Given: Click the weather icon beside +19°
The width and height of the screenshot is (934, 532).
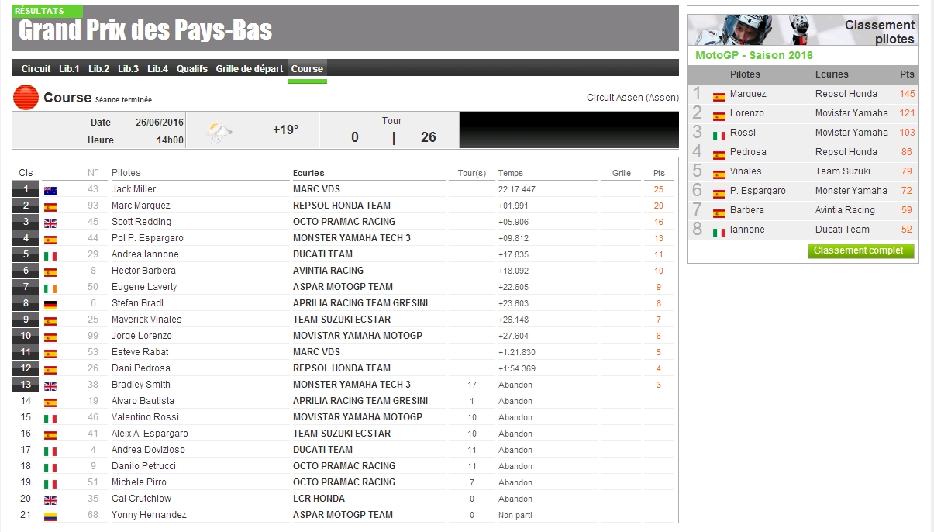Looking at the screenshot, I should 219,132.
